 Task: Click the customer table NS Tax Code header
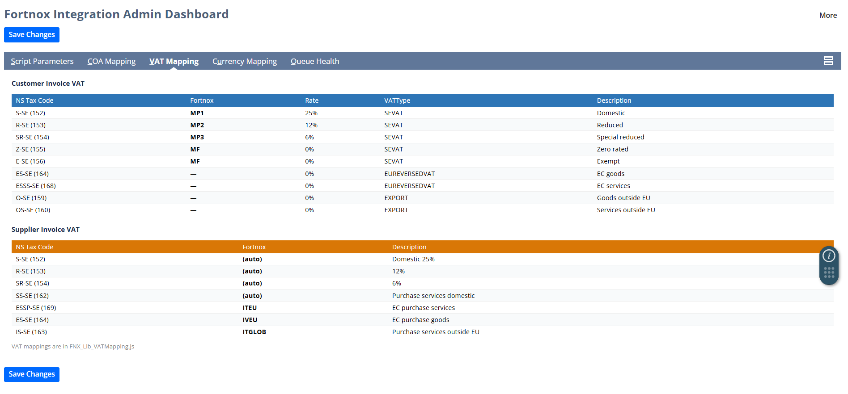coord(34,101)
